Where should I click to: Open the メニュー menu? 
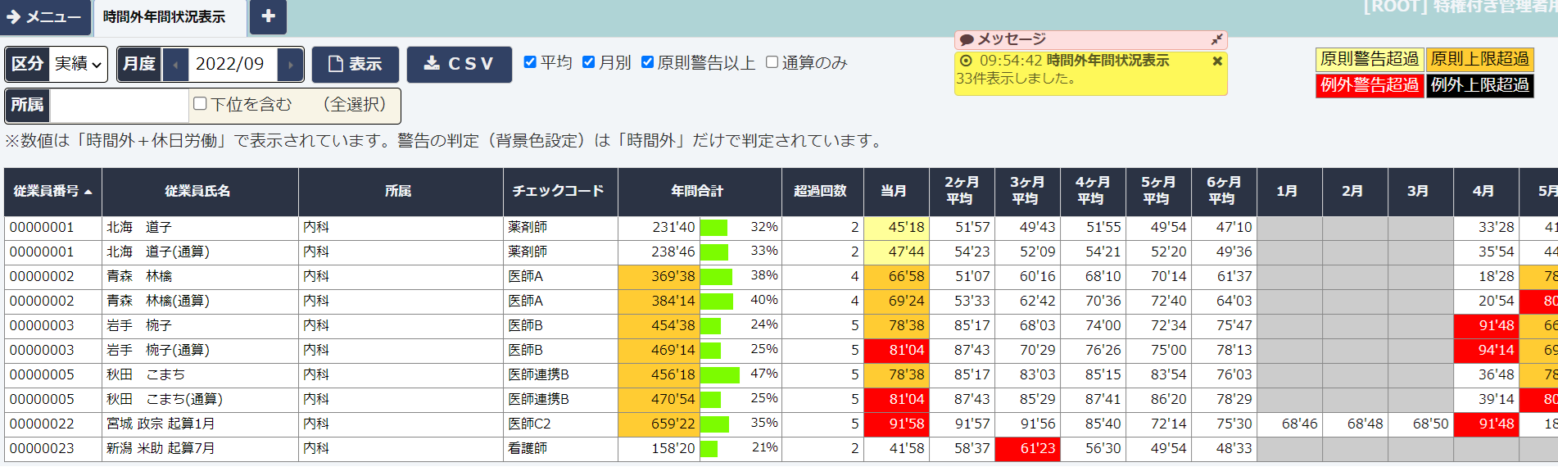point(44,17)
